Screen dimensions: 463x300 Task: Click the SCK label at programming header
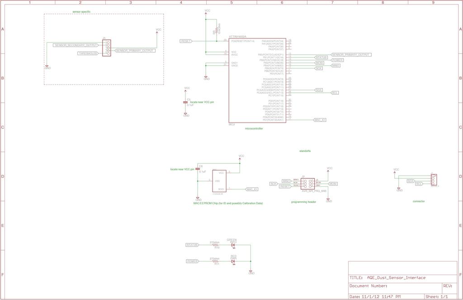coord(274,184)
